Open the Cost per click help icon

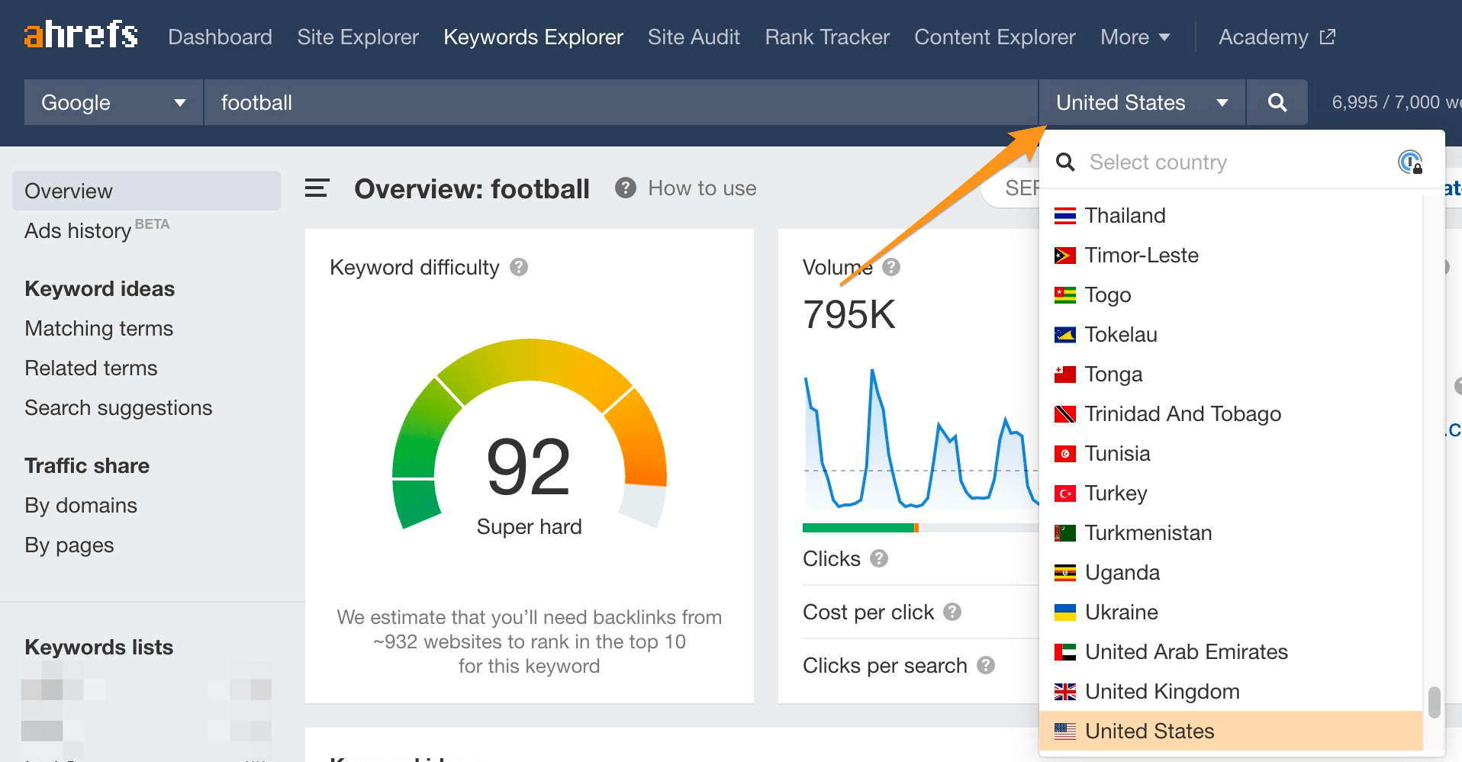click(x=952, y=612)
